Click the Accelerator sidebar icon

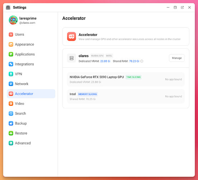[11, 94]
